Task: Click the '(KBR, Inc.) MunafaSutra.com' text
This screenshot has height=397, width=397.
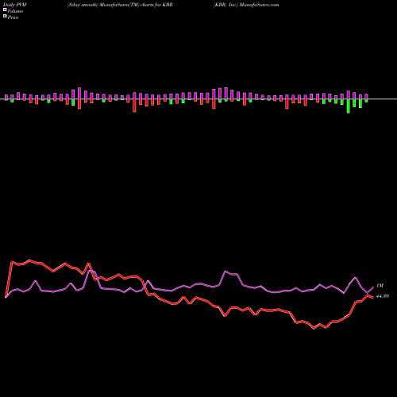Action: click(x=246, y=5)
